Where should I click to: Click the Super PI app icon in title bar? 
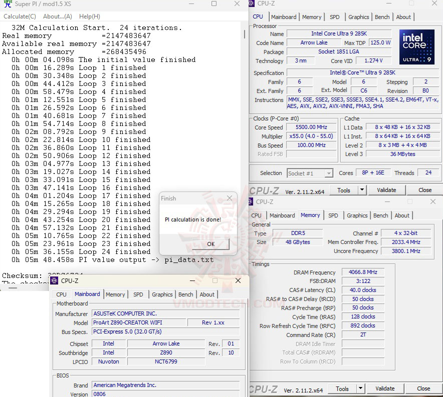tap(8, 3)
